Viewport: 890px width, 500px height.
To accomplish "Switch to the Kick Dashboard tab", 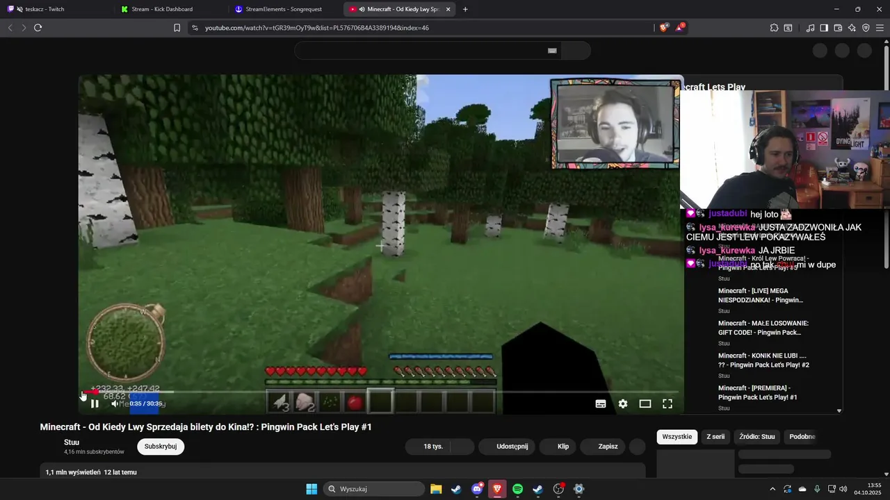I will pos(170,9).
